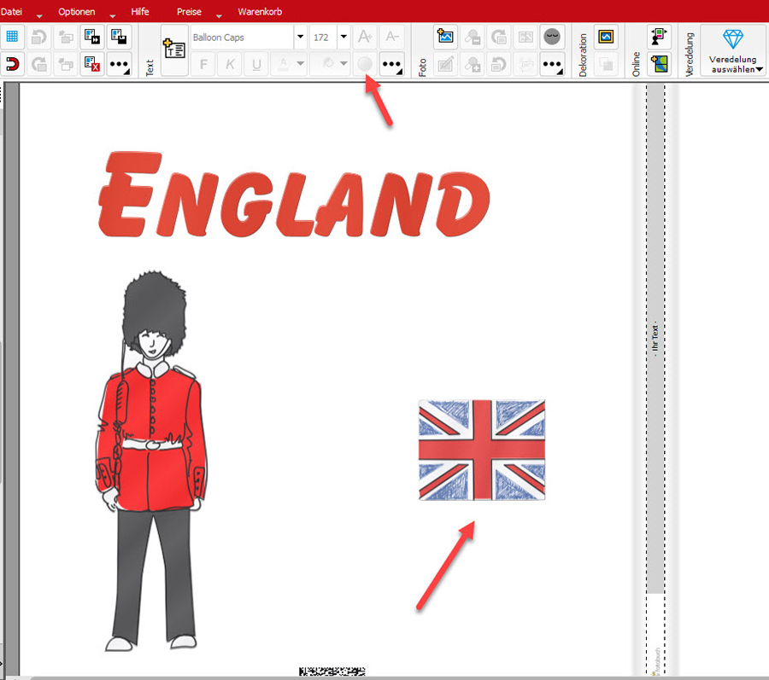Screen dimensions: 769x680
Task: Open the Balloon Caps font dropdown
Action: (x=300, y=37)
